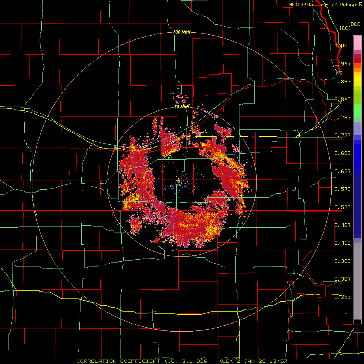The height and width of the screenshot is (364, 364).
Task: Click the [CC] unit label
Action: 345,28
